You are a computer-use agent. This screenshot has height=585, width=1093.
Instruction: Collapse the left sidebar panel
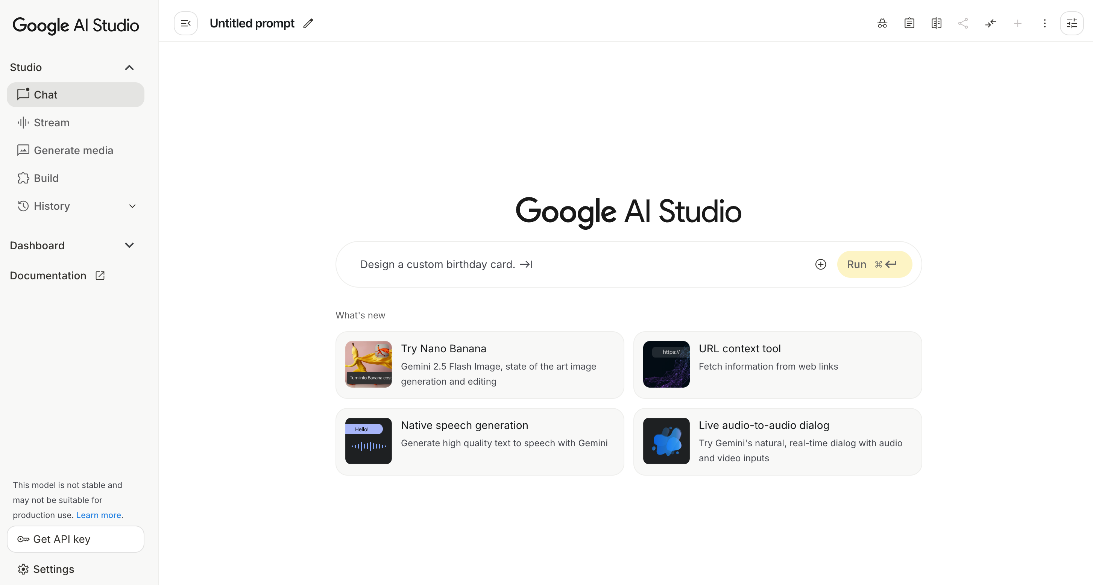[x=185, y=23]
